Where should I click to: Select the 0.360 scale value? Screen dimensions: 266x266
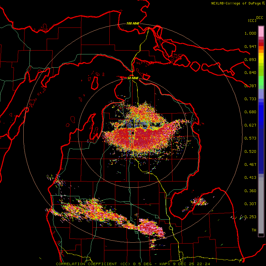pyautogui.click(x=250, y=191)
